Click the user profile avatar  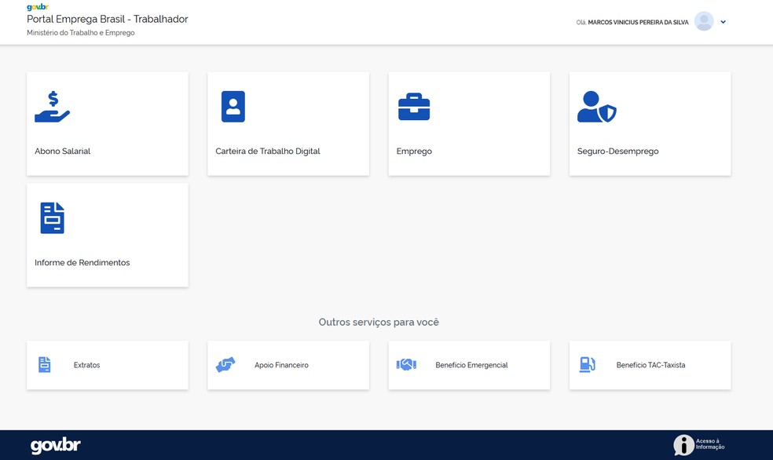[704, 22]
